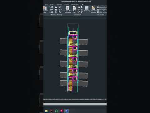Open Drawing Styles in Documents panel
The image size is (150, 113).
click(102, 7)
